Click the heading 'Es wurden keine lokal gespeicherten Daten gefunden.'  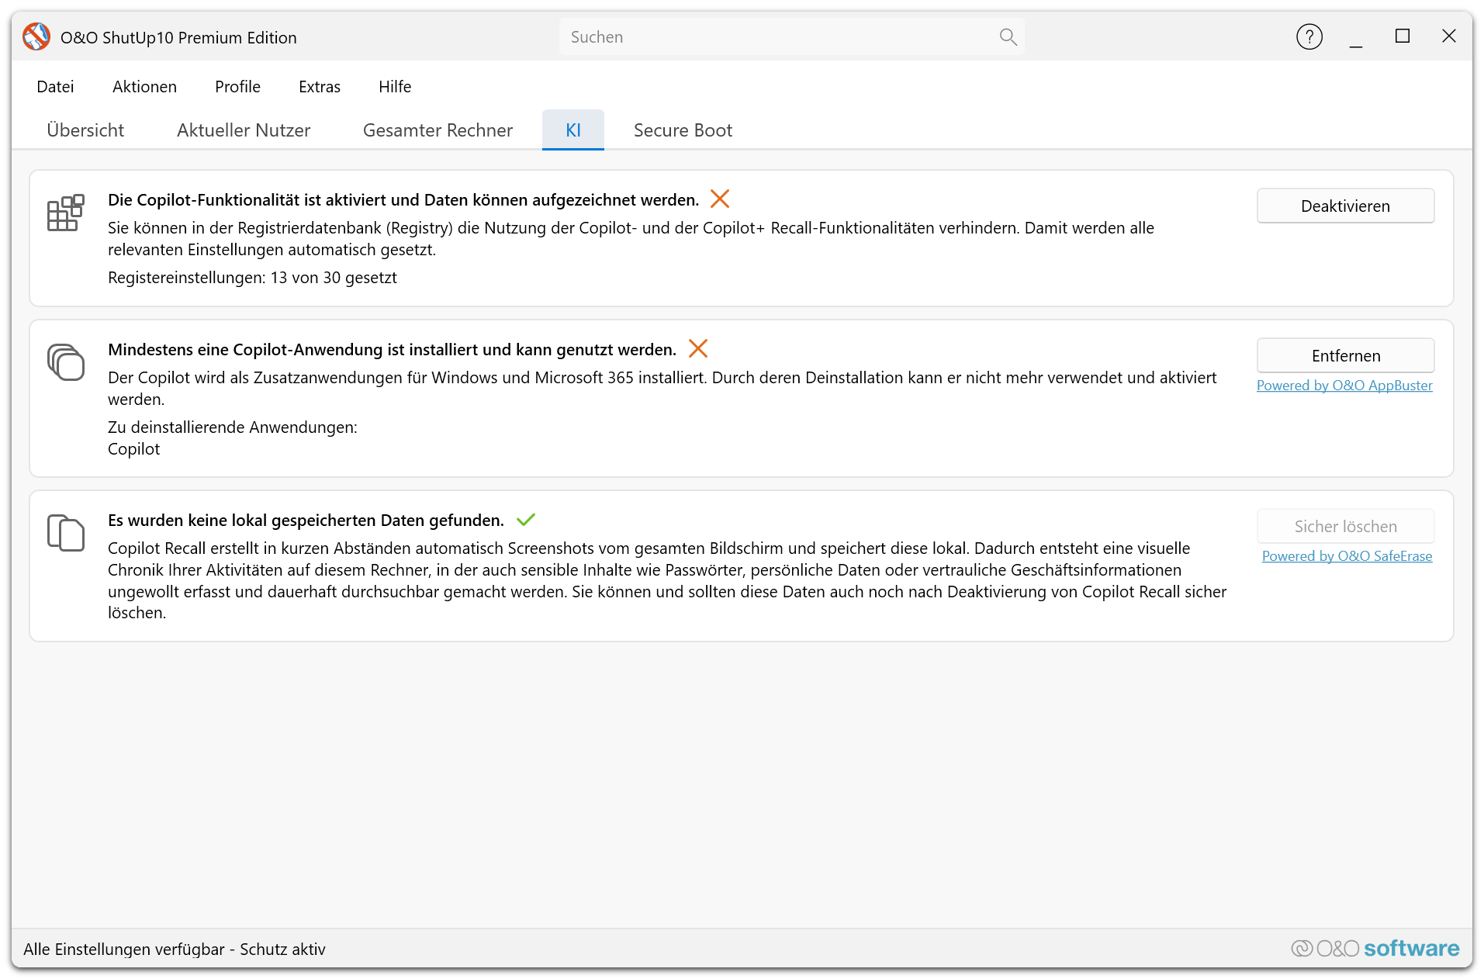[x=306, y=521]
